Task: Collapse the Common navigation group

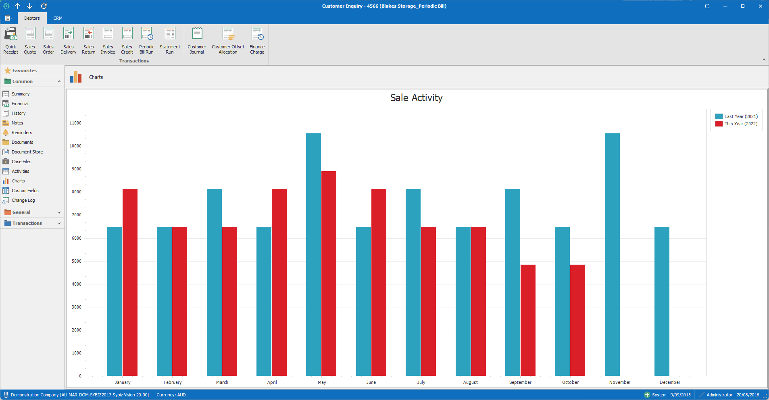Action: (x=59, y=81)
